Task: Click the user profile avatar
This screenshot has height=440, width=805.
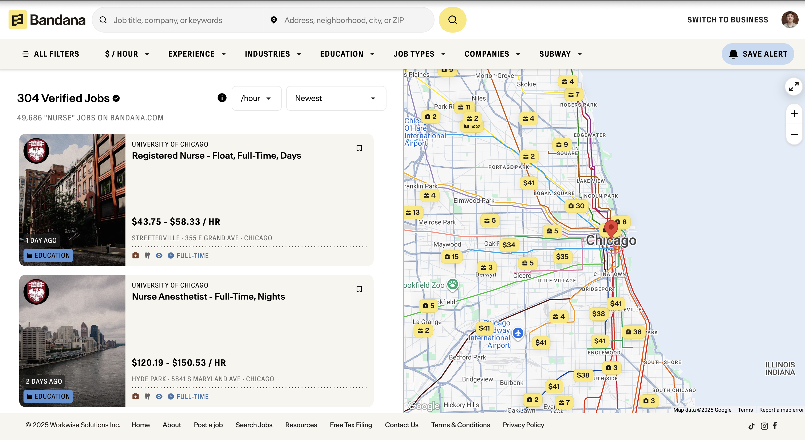Action: click(x=790, y=20)
